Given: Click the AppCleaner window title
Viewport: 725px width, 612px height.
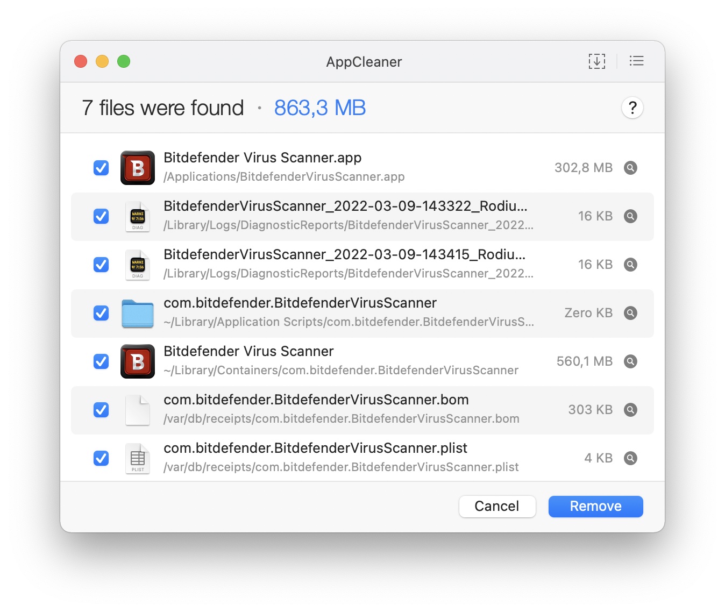Looking at the screenshot, I should [x=364, y=62].
